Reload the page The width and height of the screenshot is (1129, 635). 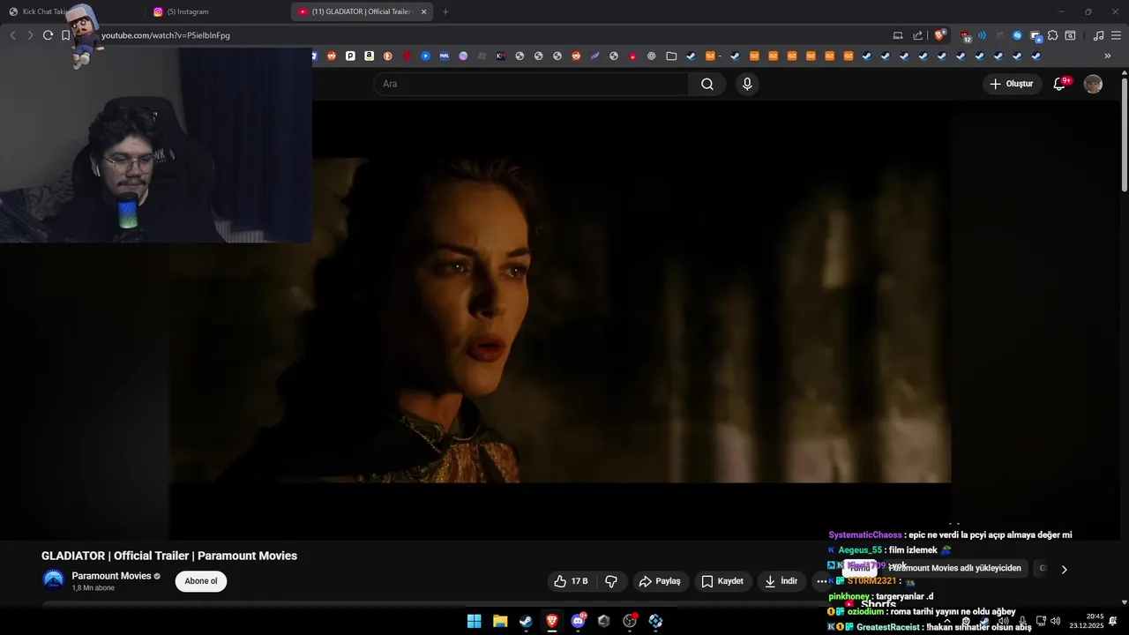48,35
